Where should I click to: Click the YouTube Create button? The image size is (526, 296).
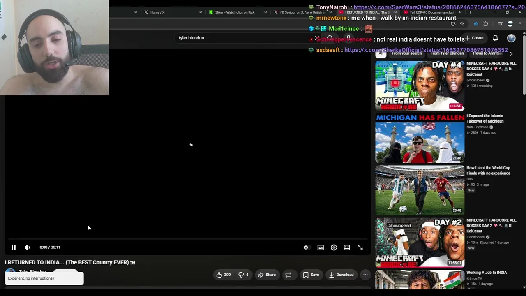474,38
